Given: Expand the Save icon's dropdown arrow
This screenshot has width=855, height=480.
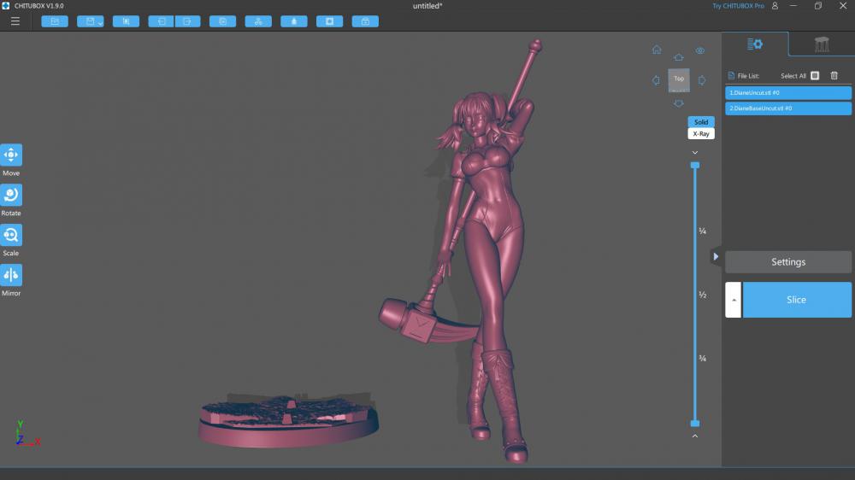Looking at the screenshot, I should 100,22.
